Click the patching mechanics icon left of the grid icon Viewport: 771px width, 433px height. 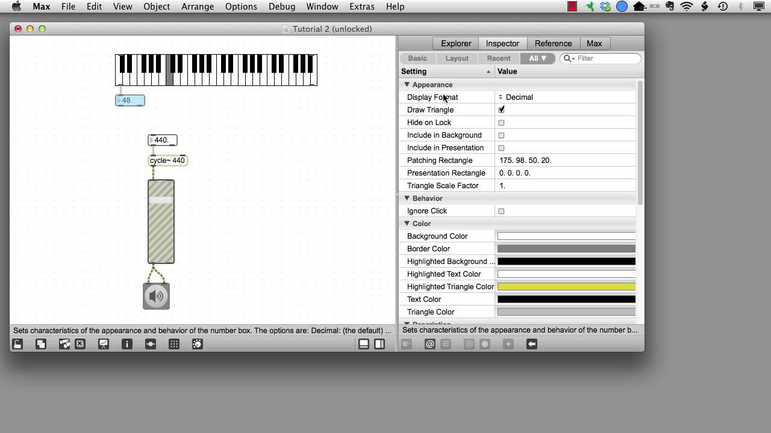(151, 344)
